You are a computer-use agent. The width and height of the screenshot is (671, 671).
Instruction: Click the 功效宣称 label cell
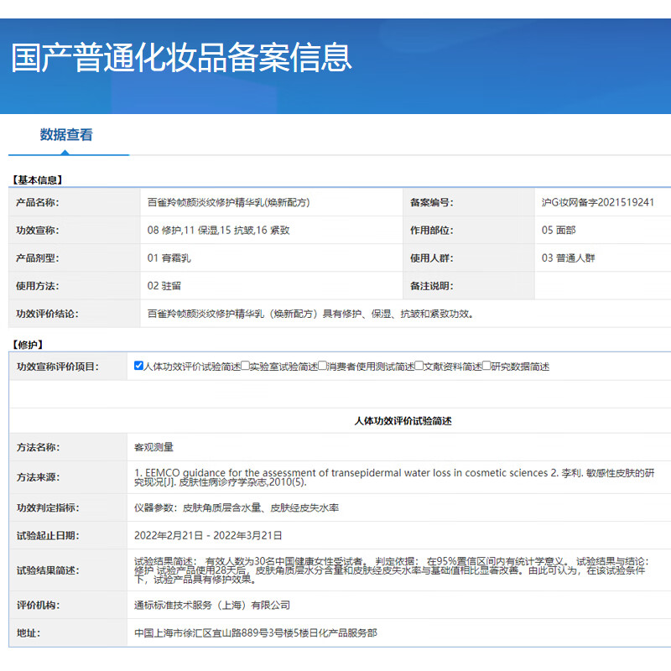[75, 230]
